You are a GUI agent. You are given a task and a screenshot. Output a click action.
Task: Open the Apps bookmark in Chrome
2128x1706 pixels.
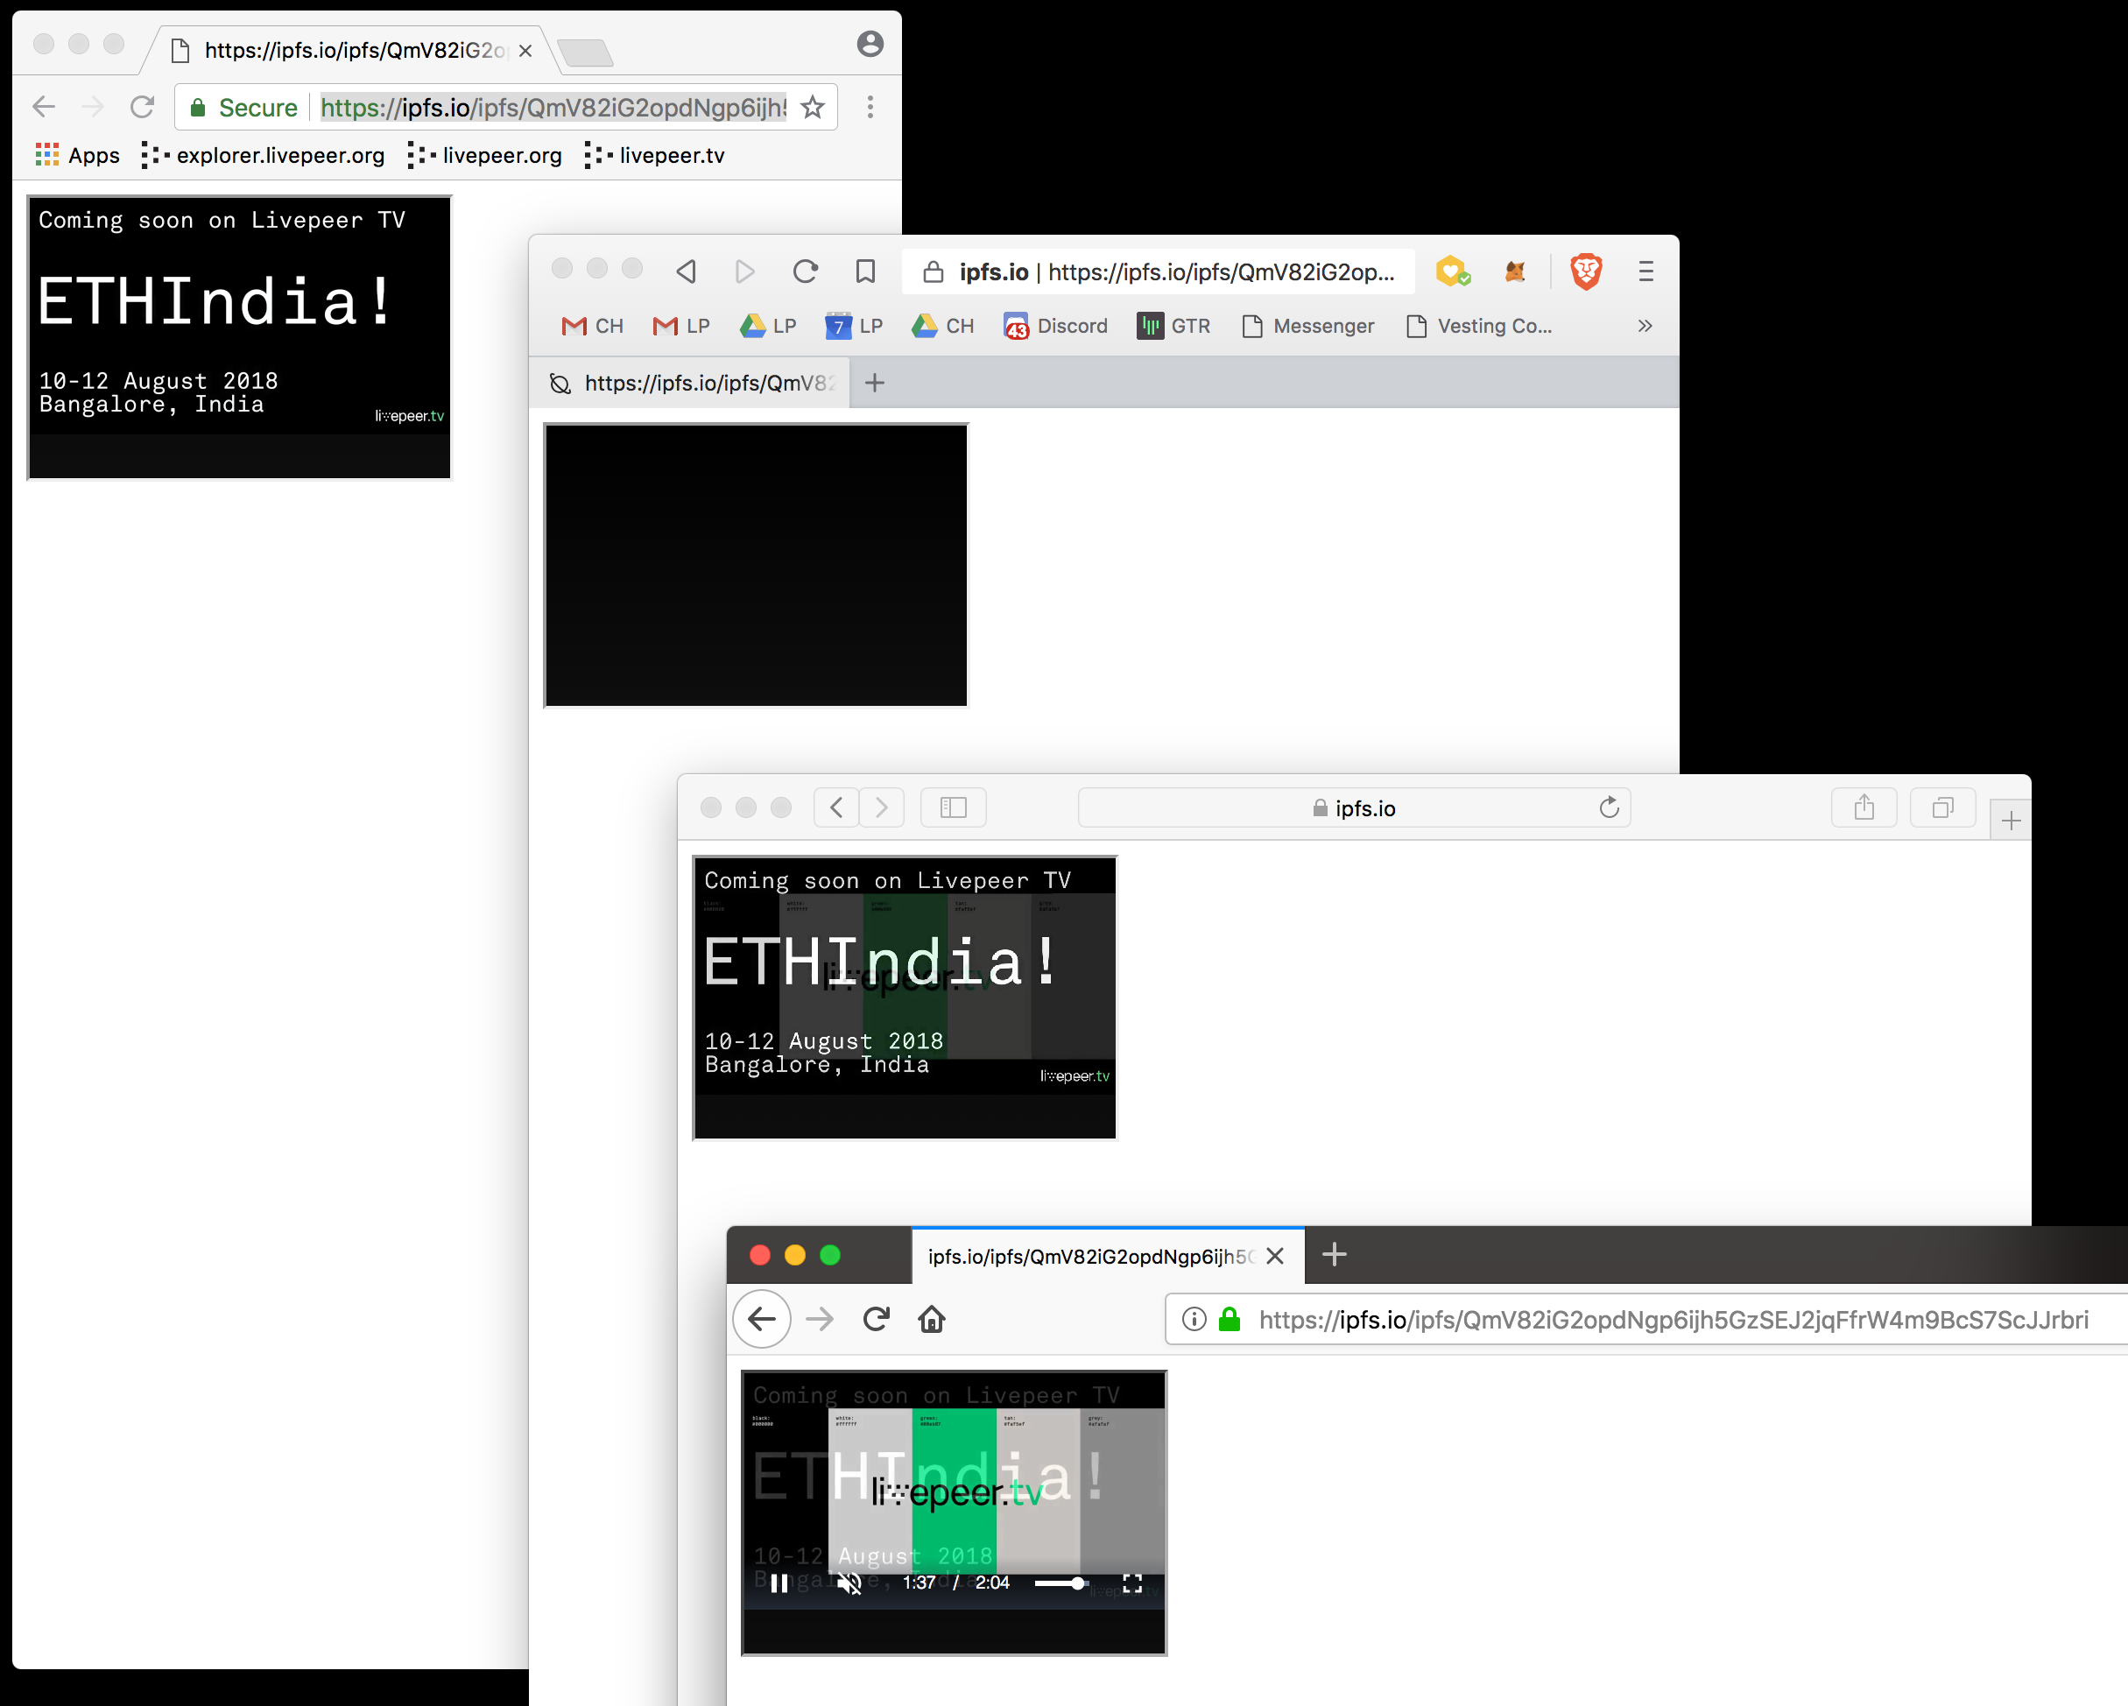click(x=77, y=155)
